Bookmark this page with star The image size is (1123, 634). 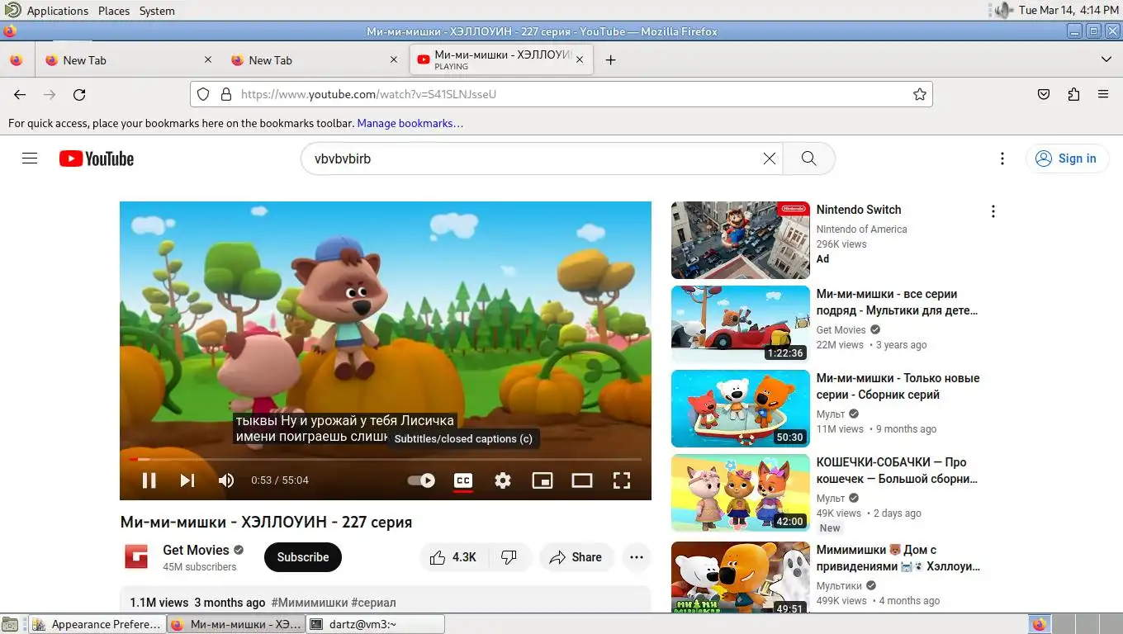[x=920, y=94]
